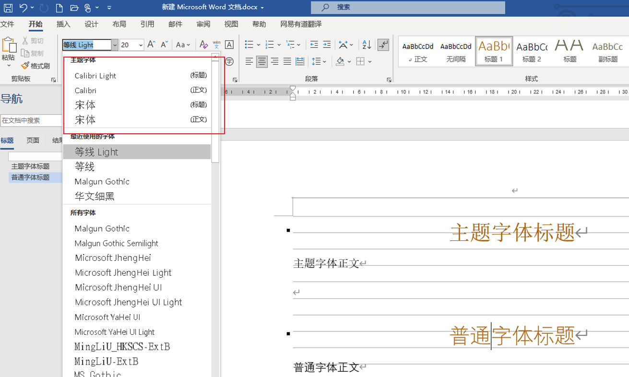Screen dimensions: 629x377
Task: Switch to the 插入 ribbon tab
Action: point(63,24)
